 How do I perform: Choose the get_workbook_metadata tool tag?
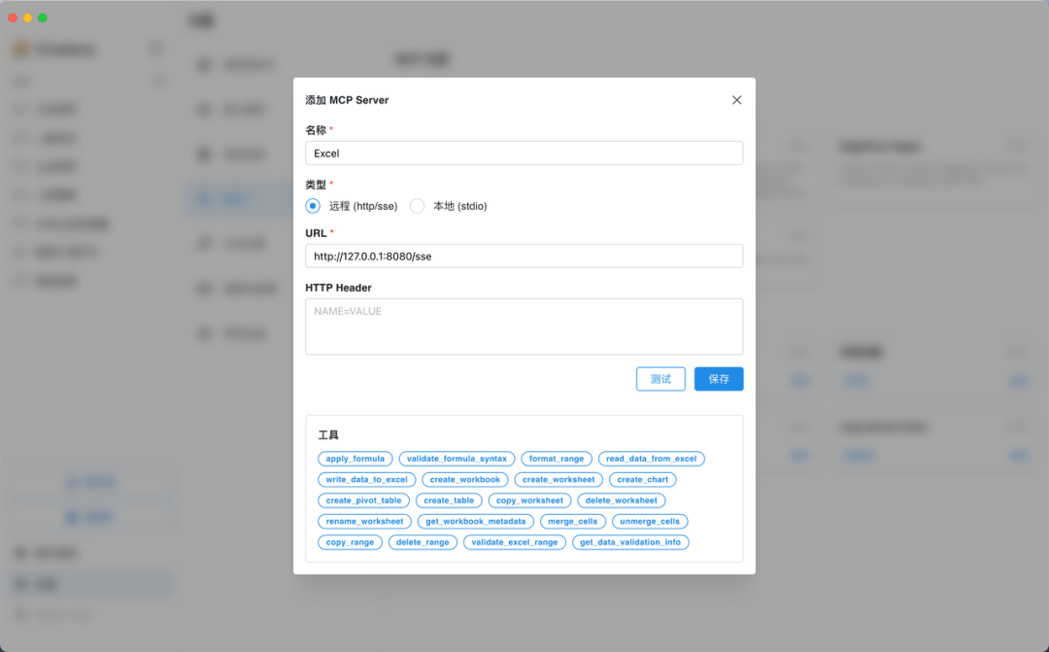coord(475,522)
